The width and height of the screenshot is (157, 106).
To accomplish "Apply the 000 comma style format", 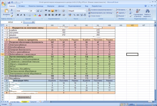I will coord(78,15).
